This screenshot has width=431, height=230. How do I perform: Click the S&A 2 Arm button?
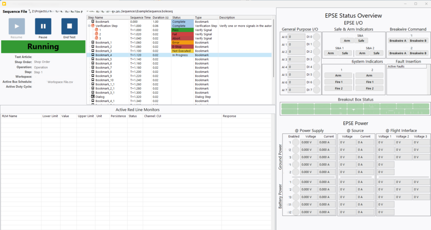pos(362,53)
